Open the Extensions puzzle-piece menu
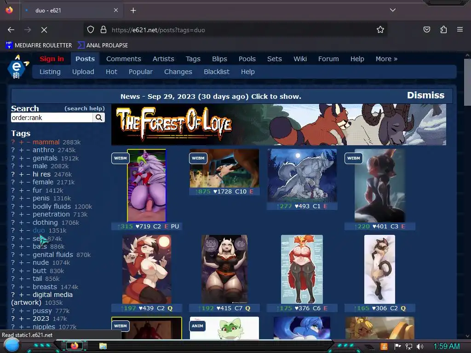The image size is (471, 353). tap(443, 30)
